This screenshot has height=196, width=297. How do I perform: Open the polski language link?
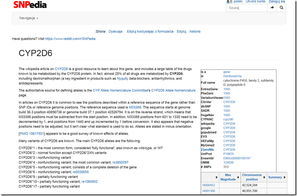pos(238,2)
